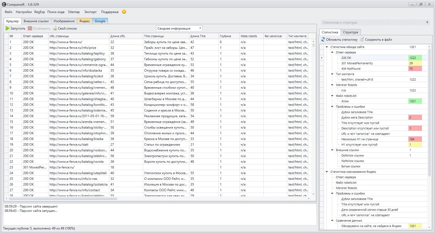Click the yellow 29 value for 301
The height and width of the screenshot is (233, 435).
point(415,63)
